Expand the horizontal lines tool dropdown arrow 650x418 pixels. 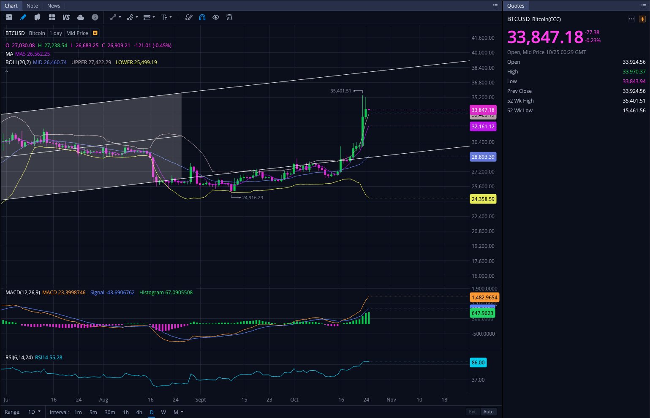click(154, 17)
